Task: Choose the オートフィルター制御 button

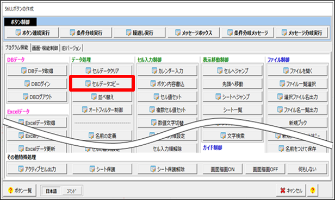Action: (x=102, y=109)
